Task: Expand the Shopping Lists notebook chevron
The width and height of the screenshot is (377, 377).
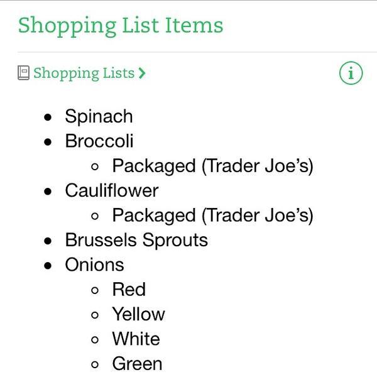Action: tap(142, 74)
